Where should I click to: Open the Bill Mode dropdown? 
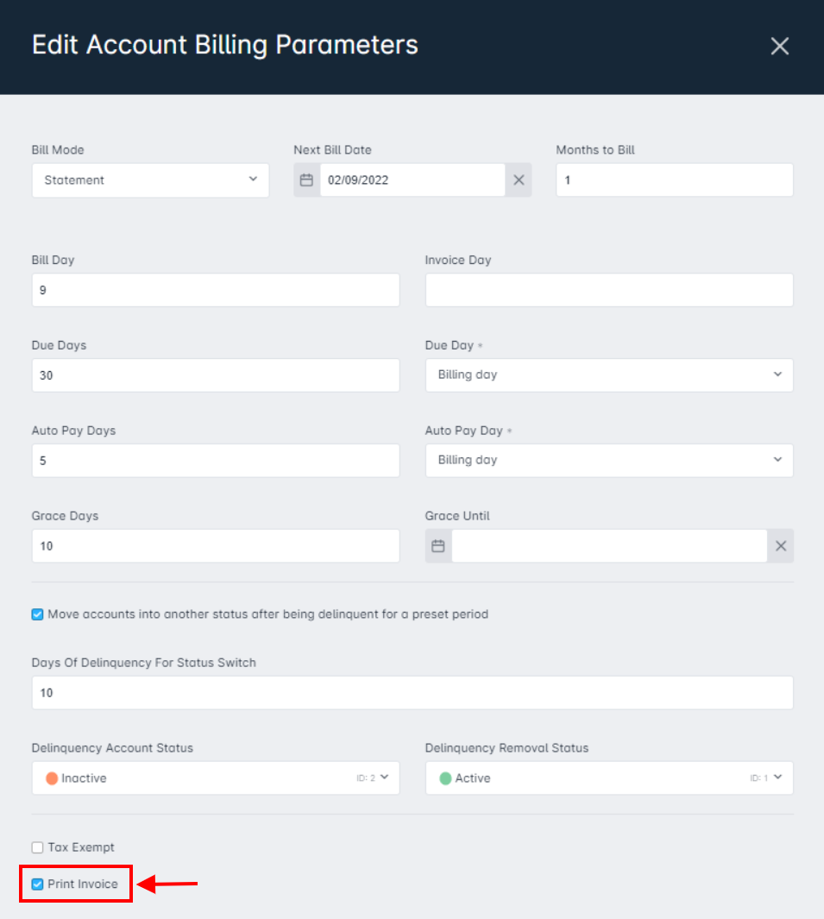coord(151,180)
